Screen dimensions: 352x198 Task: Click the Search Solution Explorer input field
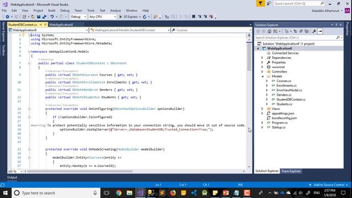pos(295,38)
